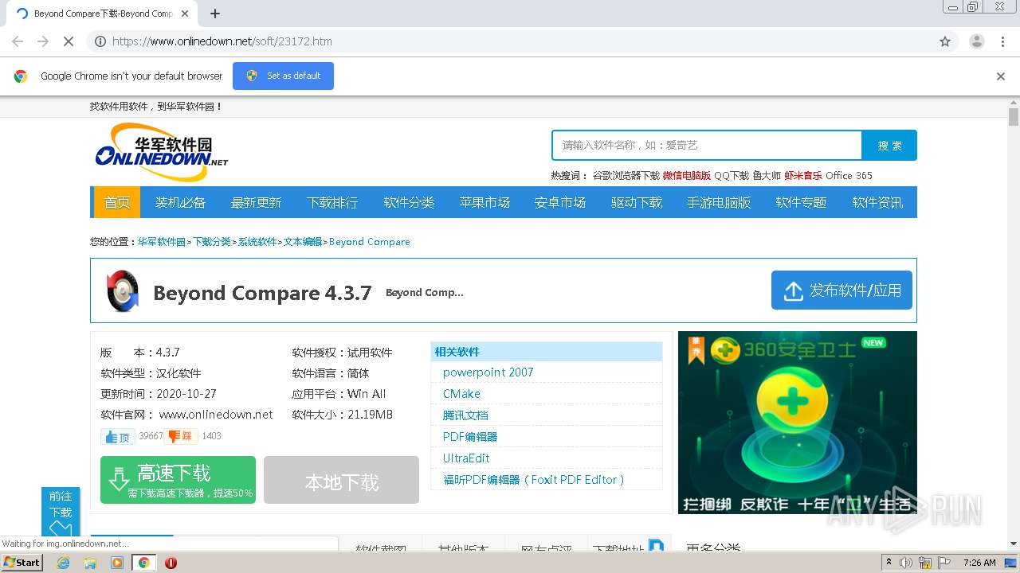The image size is (1020, 573).
Task: Dismiss the default browser notification bar
Action: tap(1001, 76)
